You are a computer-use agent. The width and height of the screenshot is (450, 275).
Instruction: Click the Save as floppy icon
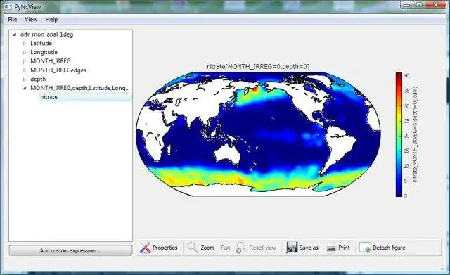coord(292,248)
